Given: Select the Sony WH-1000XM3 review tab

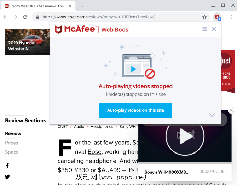Looking at the screenshot, I should [38, 6].
